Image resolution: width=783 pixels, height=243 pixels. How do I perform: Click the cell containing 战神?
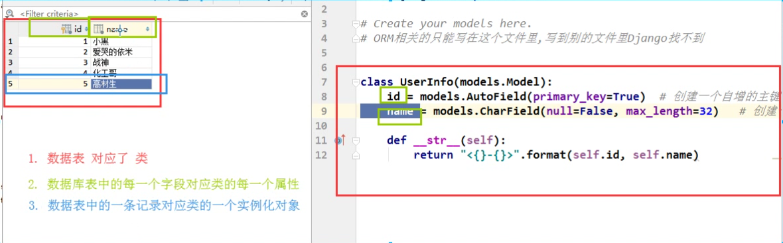click(x=121, y=62)
